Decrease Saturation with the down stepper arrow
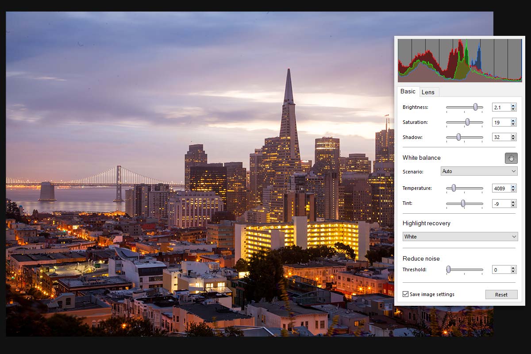This screenshot has height=354, width=531. [513, 124]
